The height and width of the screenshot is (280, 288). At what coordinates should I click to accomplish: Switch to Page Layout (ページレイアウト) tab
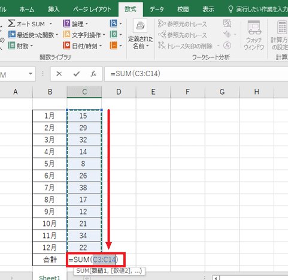pyautogui.click(x=92, y=10)
